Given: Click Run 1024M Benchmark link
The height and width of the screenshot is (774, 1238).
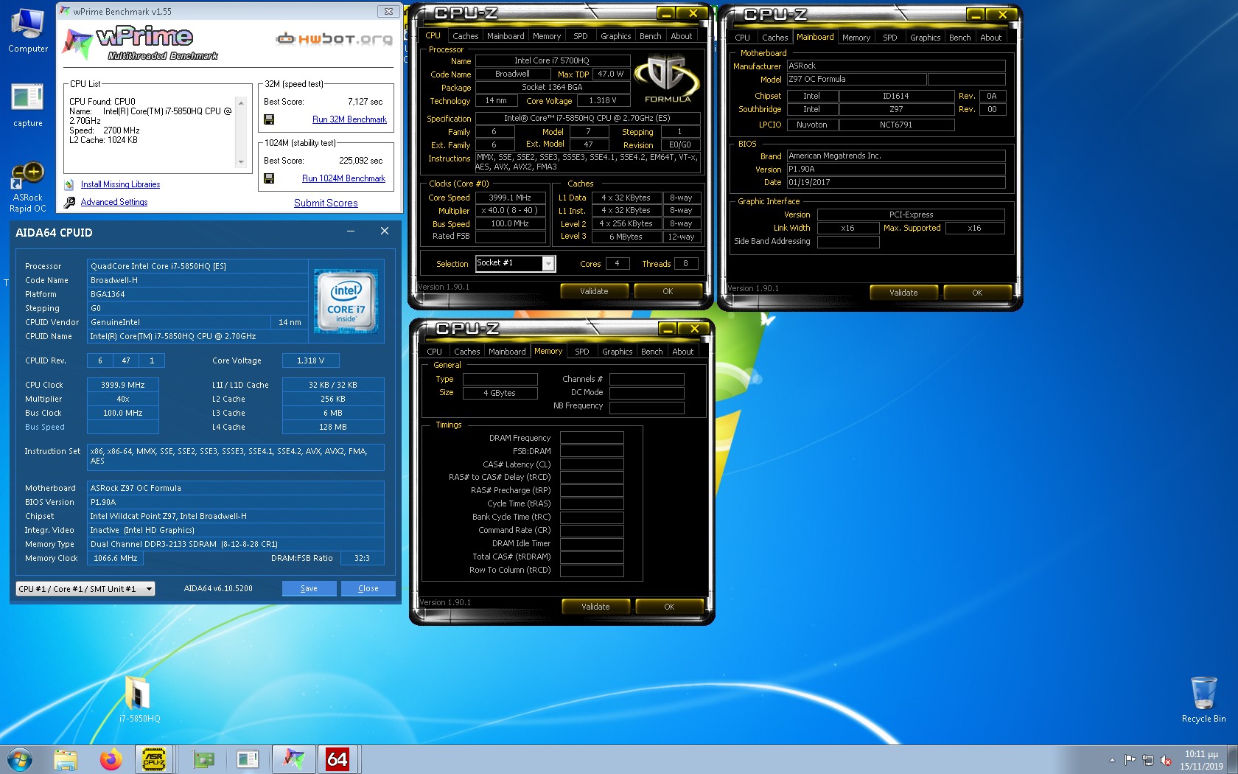Looking at the screenshot, I should [x=343, y=178].
